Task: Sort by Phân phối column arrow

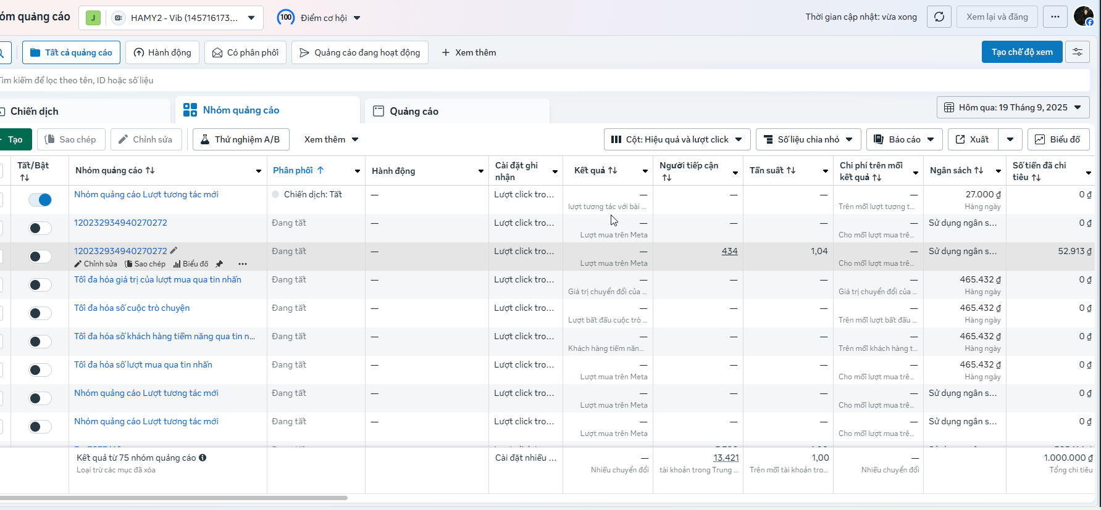Action: click(x=320, y=170)
